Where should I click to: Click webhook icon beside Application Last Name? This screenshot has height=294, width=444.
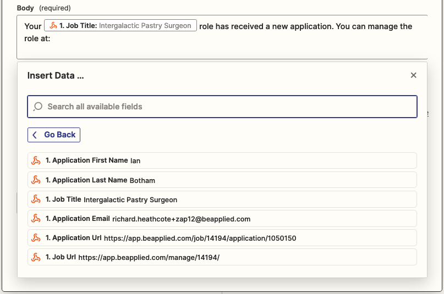[x=36, y=180]
